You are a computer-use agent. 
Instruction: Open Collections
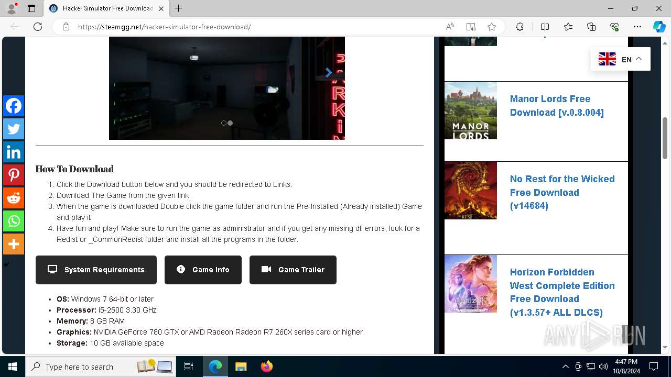click(591, 27)
